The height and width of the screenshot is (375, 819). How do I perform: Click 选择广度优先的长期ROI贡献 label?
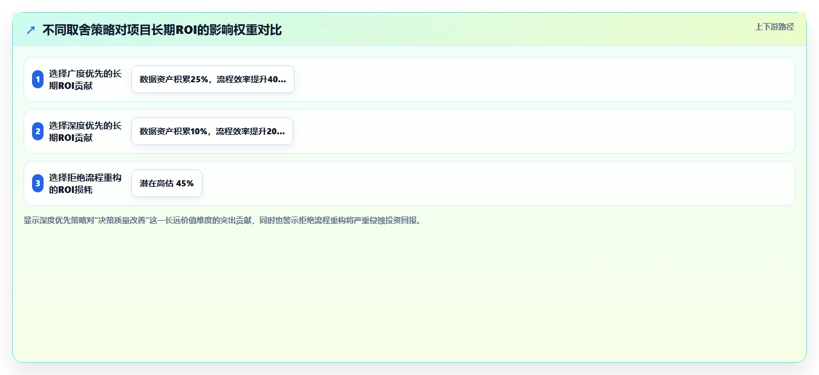coord(85,79)
